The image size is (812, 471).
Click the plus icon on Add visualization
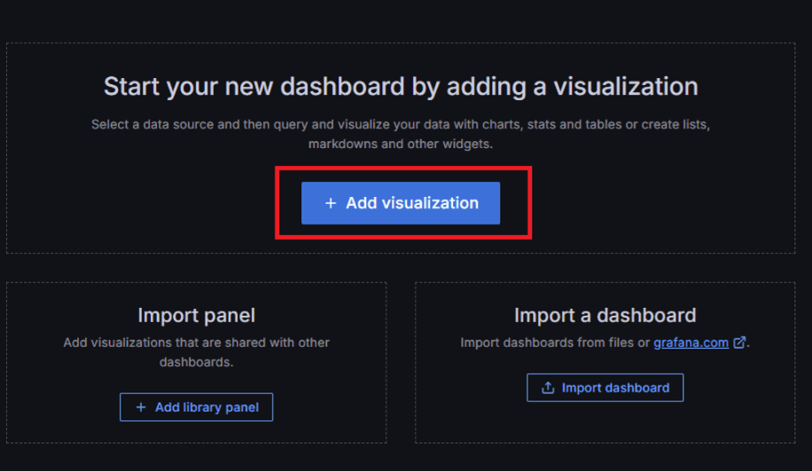(331, 203)
